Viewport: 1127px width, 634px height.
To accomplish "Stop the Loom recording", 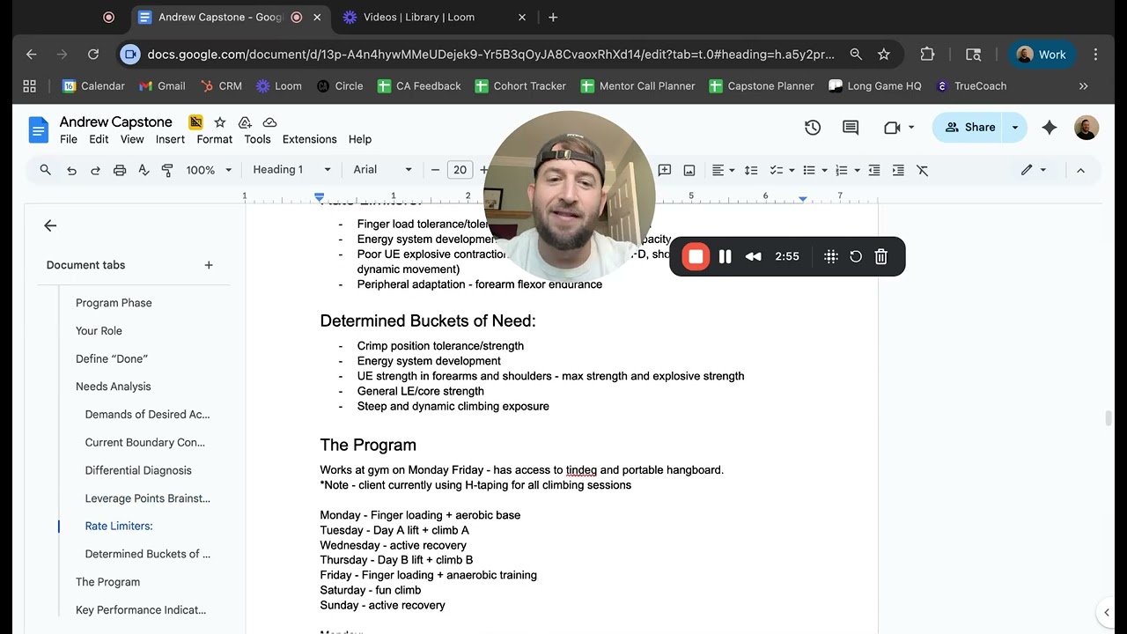I will [x=696, y=256].
